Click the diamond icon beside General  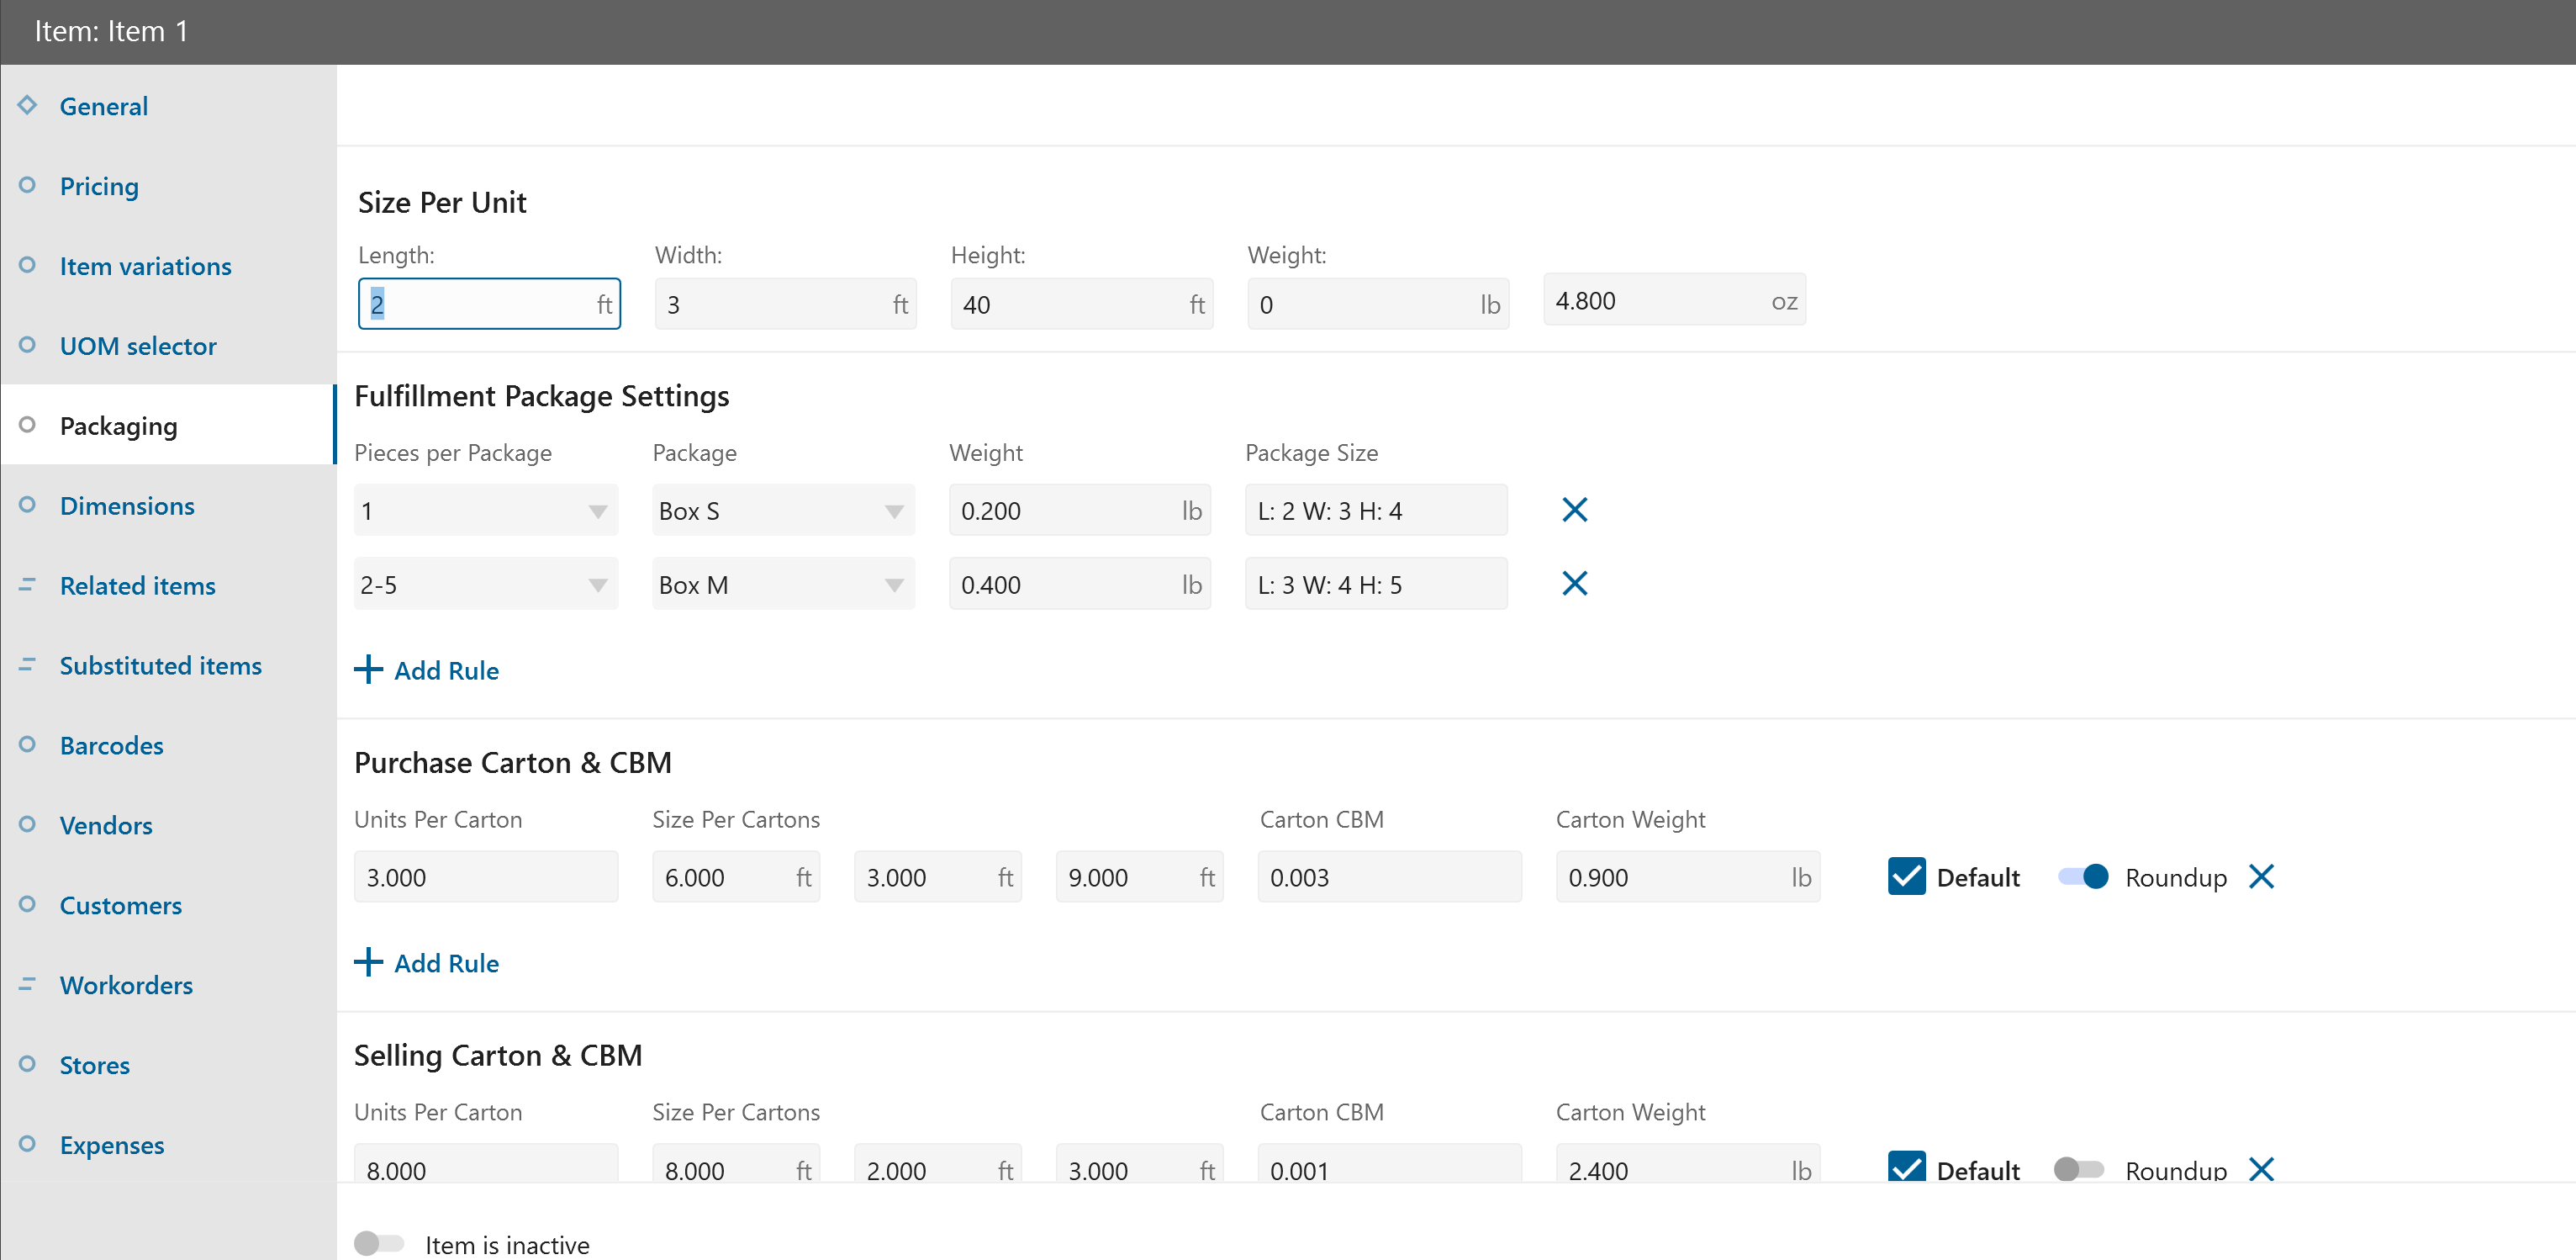[x=27, y=105]
